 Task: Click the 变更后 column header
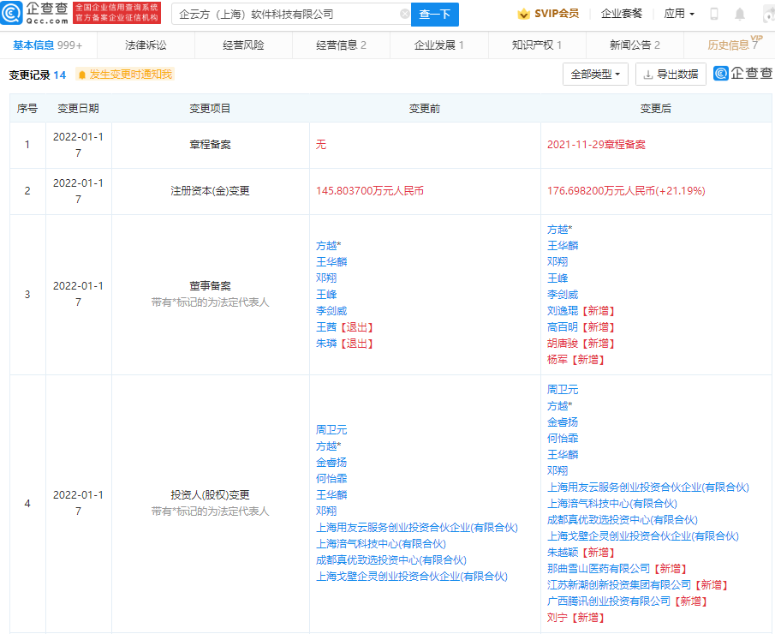point(656,108)
